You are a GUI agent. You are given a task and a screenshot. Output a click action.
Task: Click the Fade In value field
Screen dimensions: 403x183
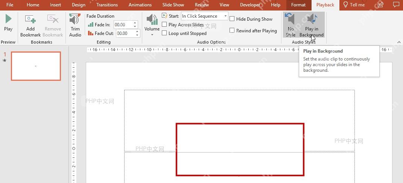tap(123, 25)
